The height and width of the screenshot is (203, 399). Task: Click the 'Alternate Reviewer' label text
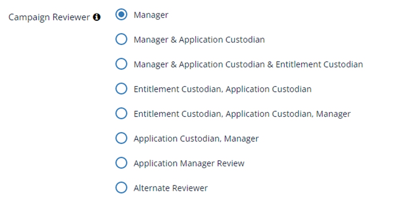click(x=171, y=188)
